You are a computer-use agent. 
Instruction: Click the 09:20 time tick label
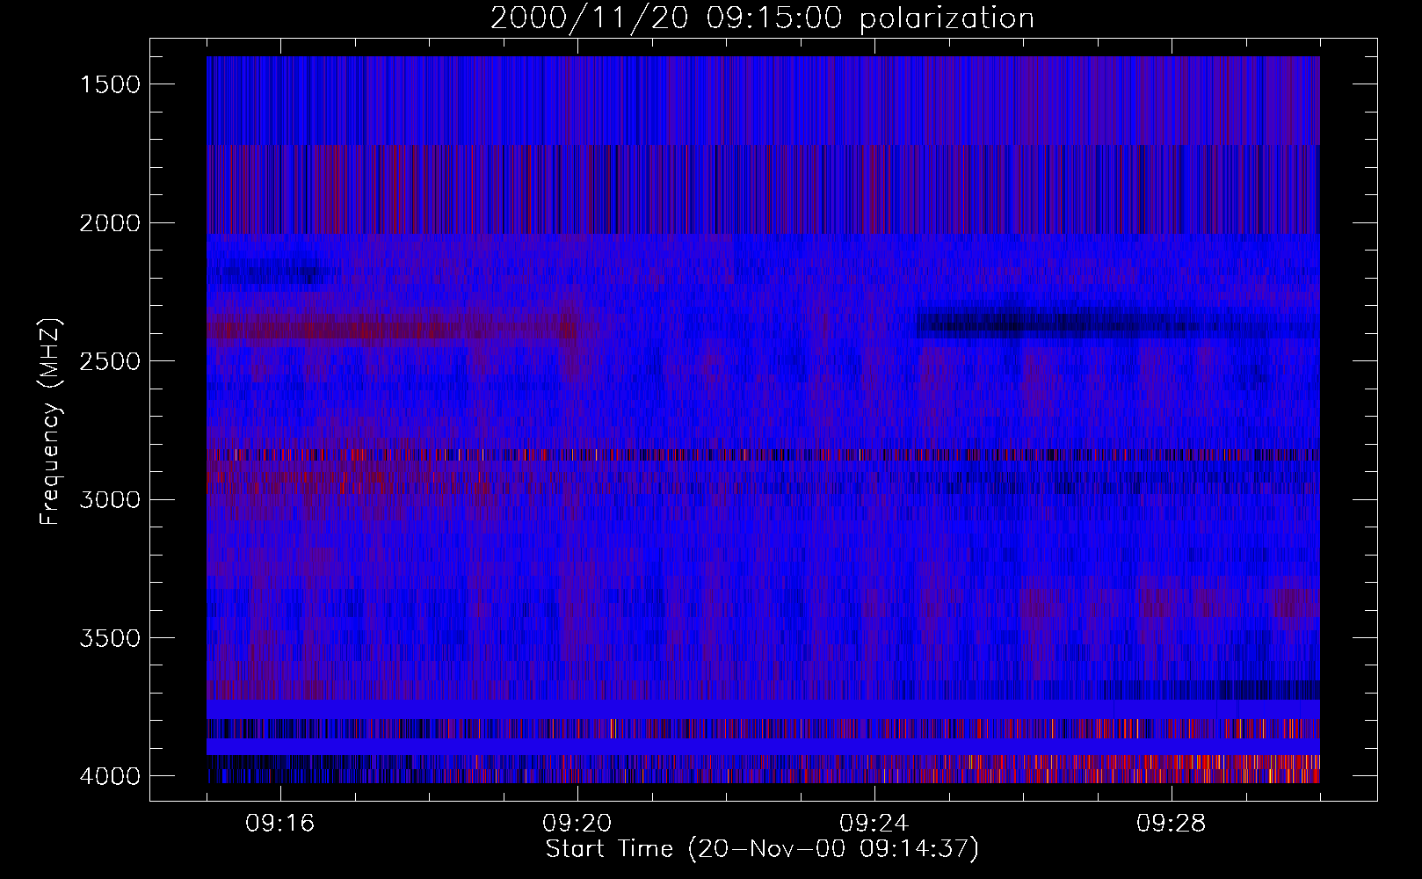577,824
